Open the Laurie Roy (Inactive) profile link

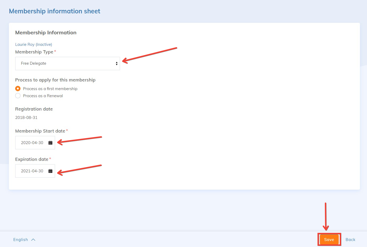(x=34, y=45)
